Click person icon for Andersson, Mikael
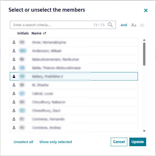156x156 pixels. [14, 51]
